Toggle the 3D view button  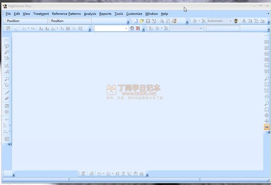tap(266, 127)
